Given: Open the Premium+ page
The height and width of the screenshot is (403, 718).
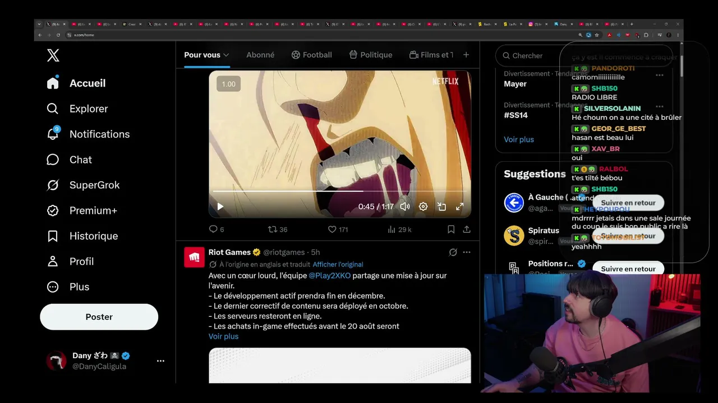Looking at the screenshot, I should 82,210.
